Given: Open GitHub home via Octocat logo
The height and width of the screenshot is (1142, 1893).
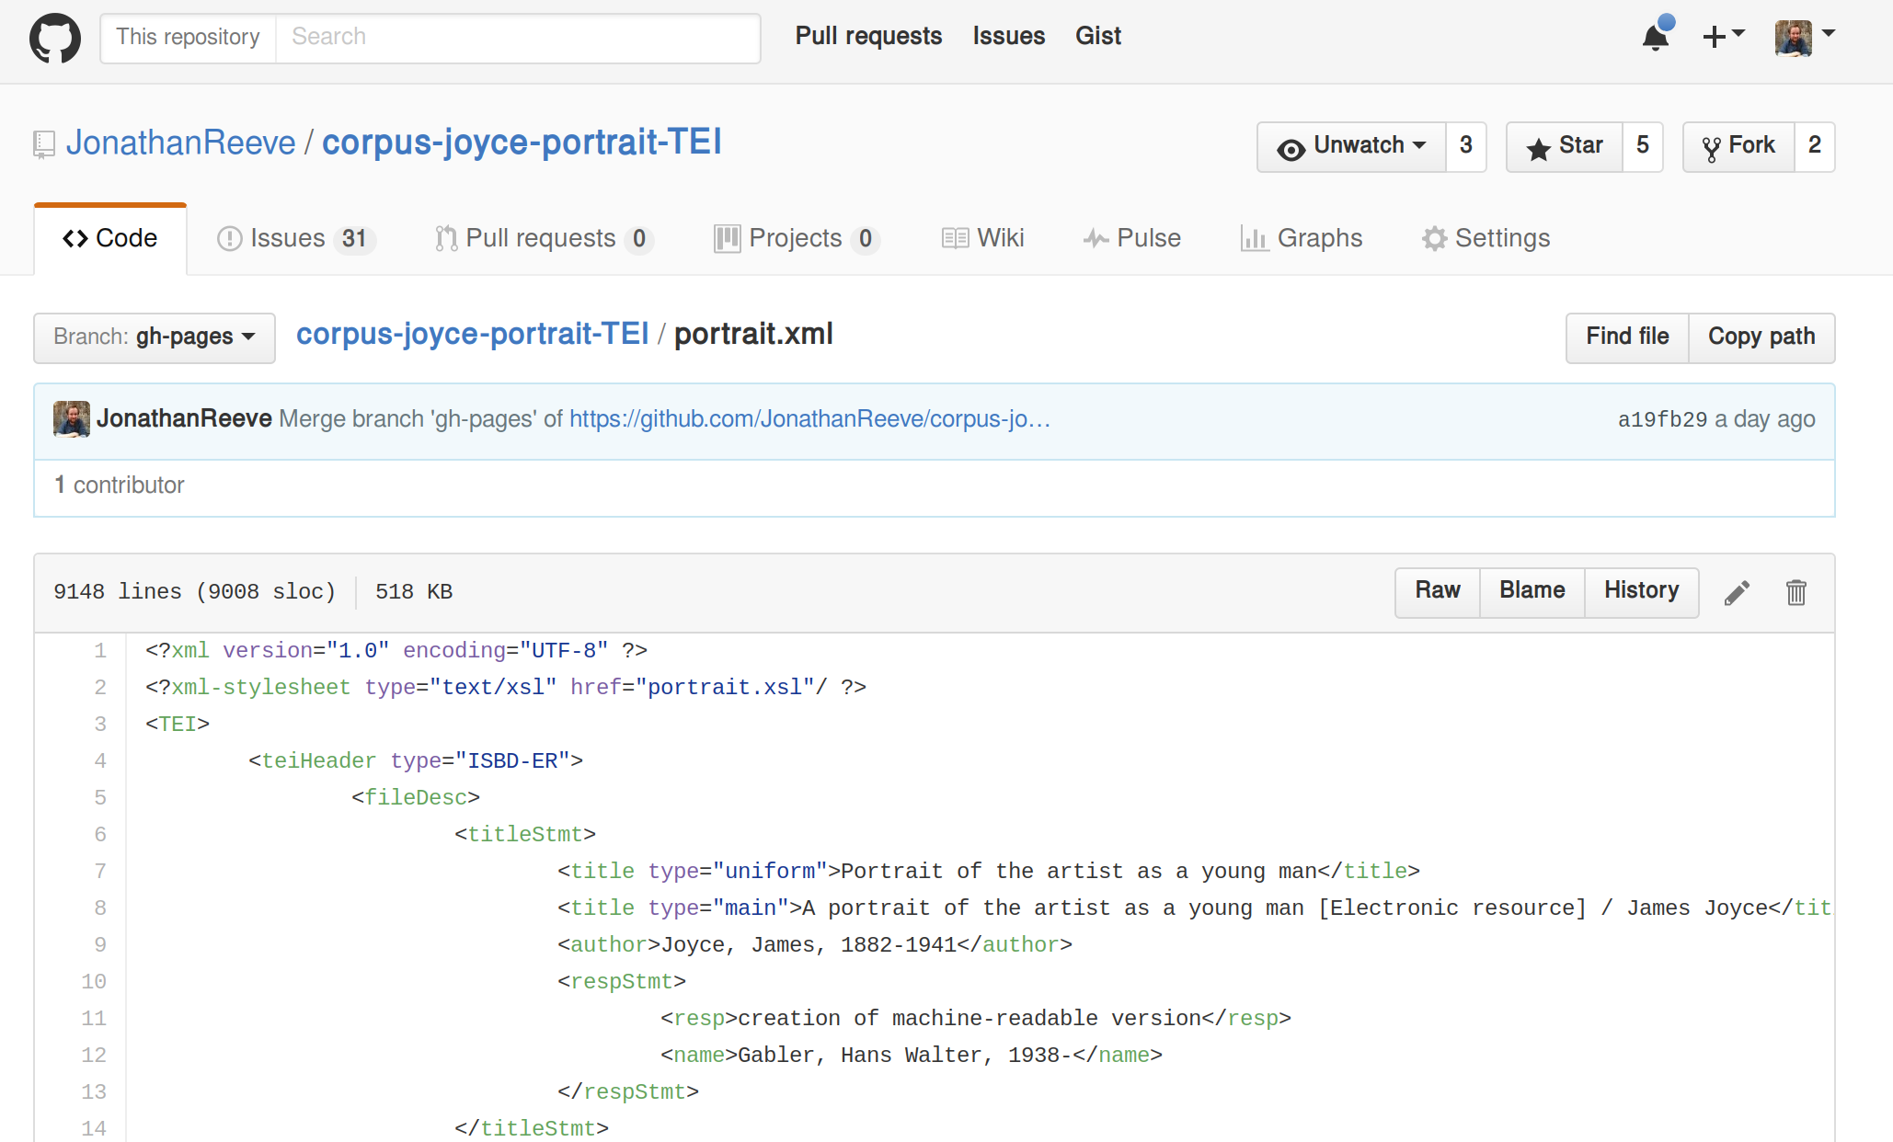Looking at the screenshot, I should (55, 38).
